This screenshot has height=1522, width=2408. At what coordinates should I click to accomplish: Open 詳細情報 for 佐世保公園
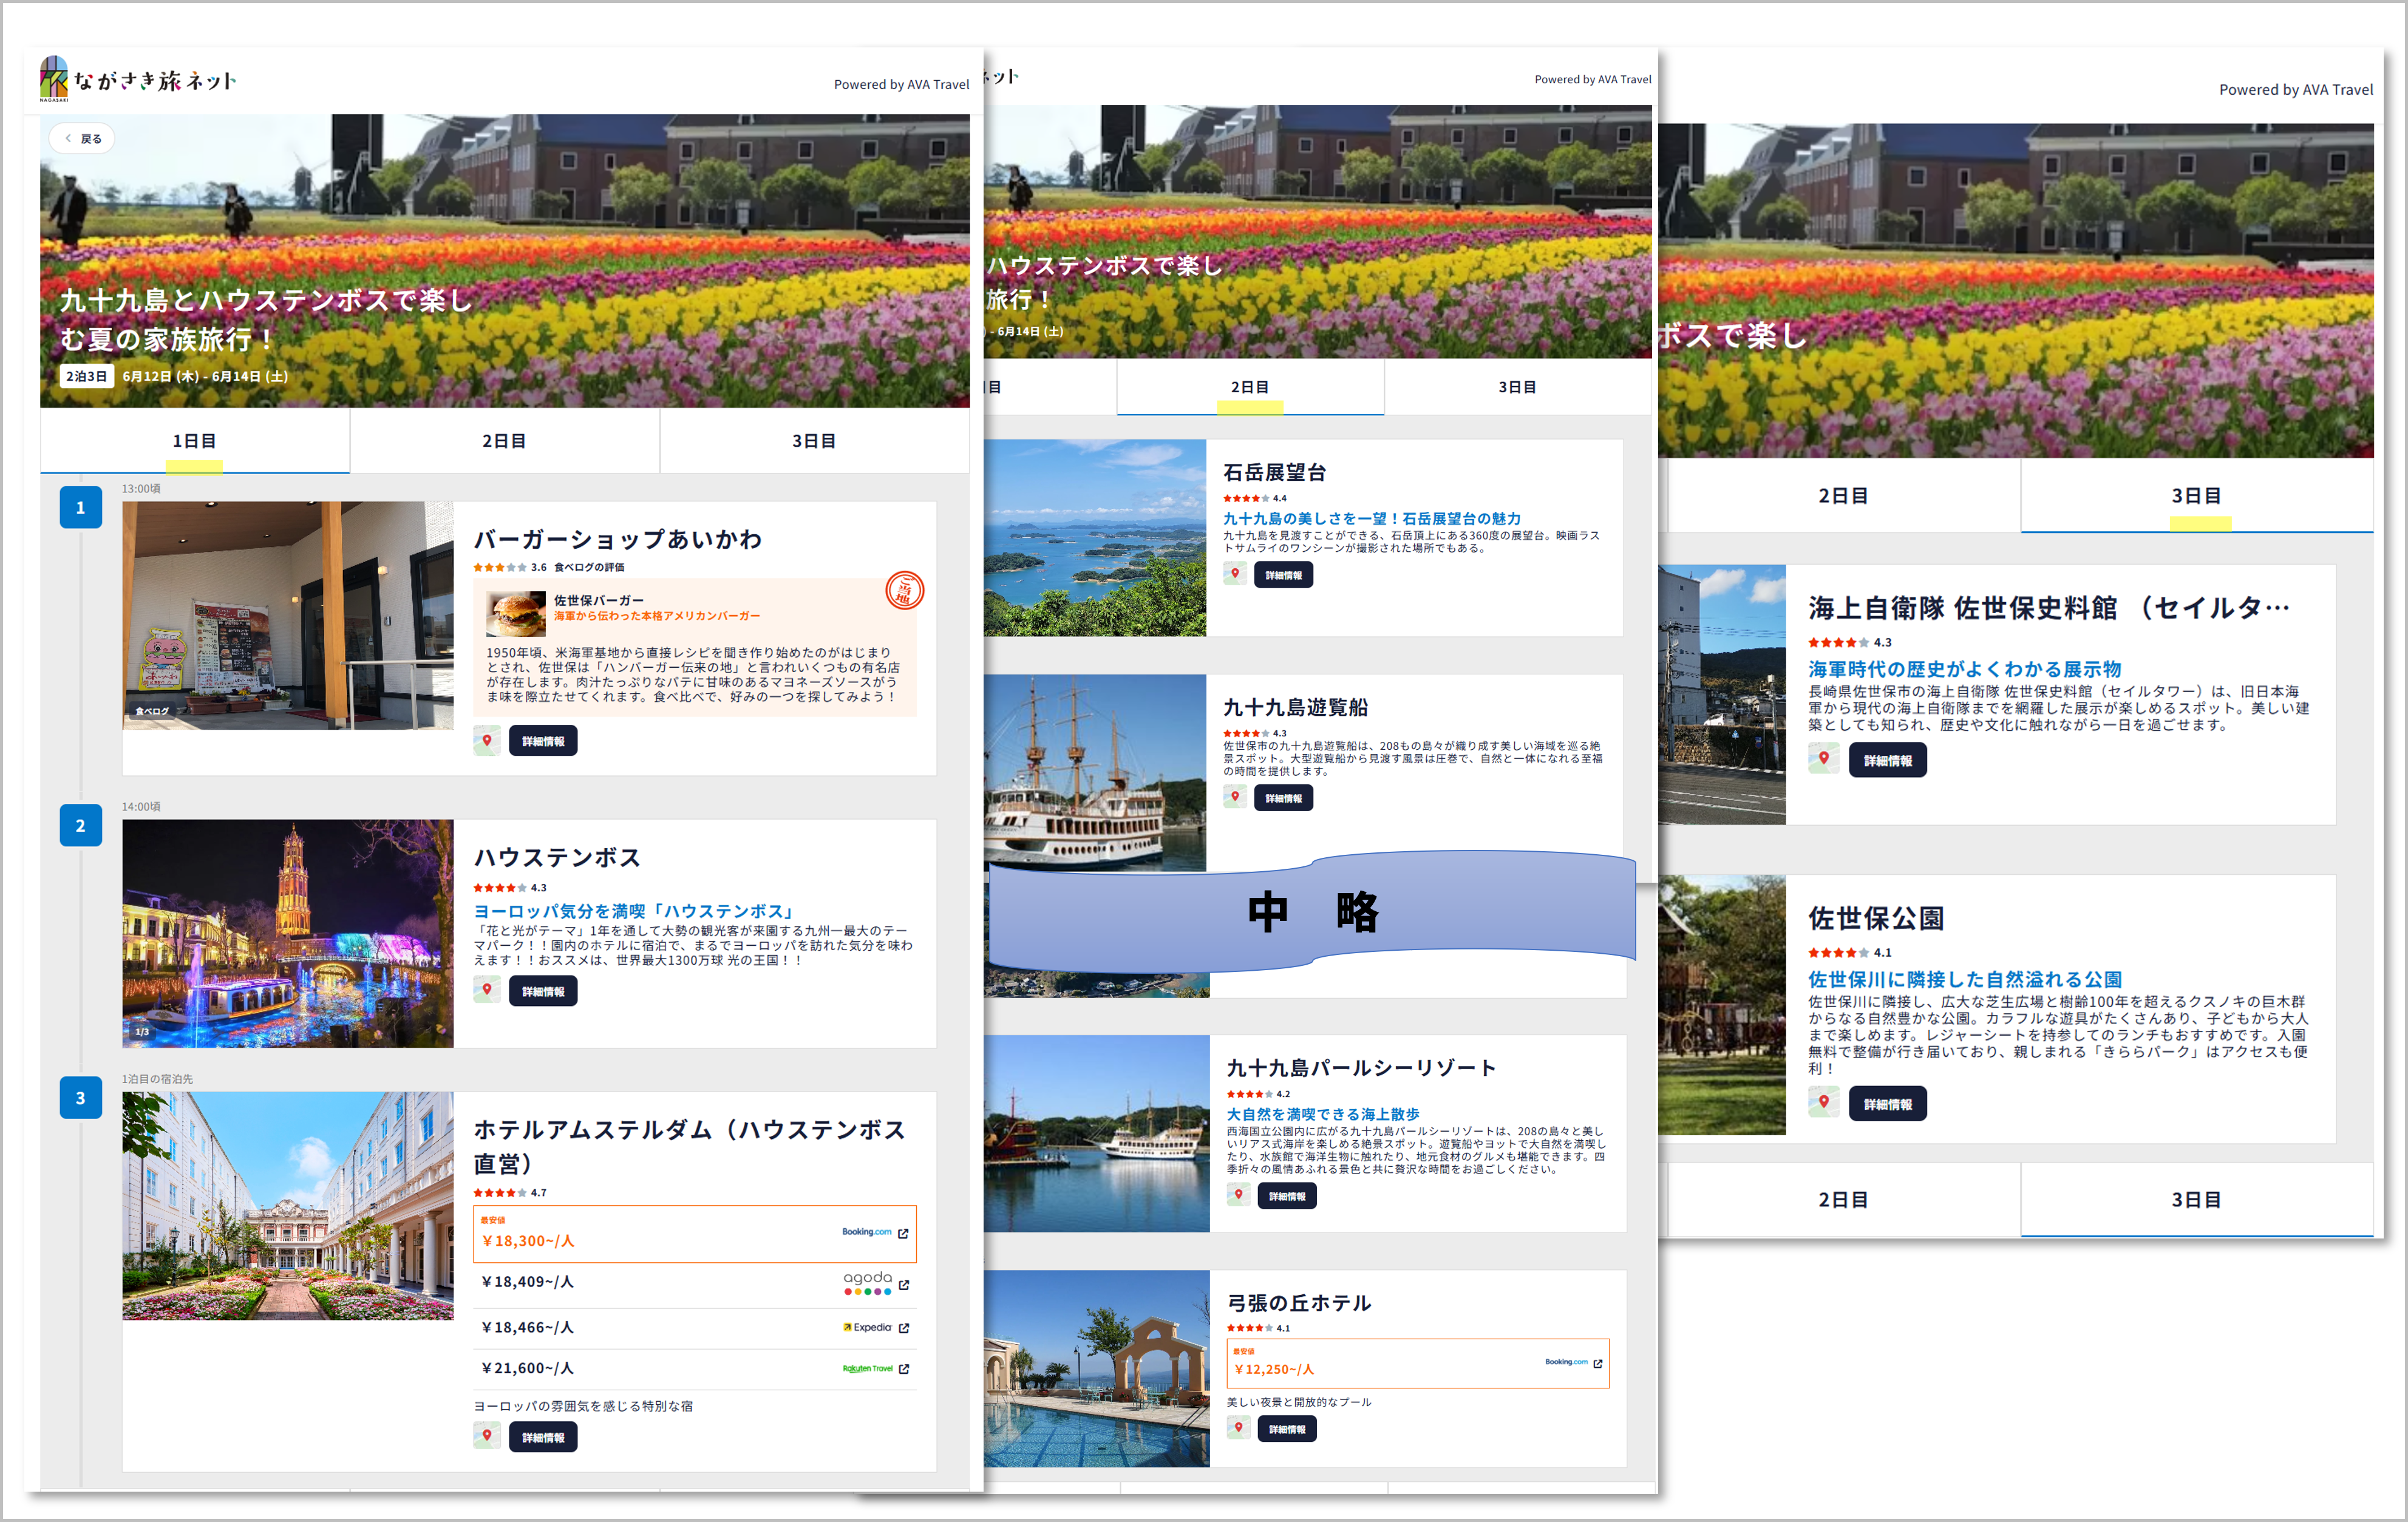click(x=1888, y=1104)
